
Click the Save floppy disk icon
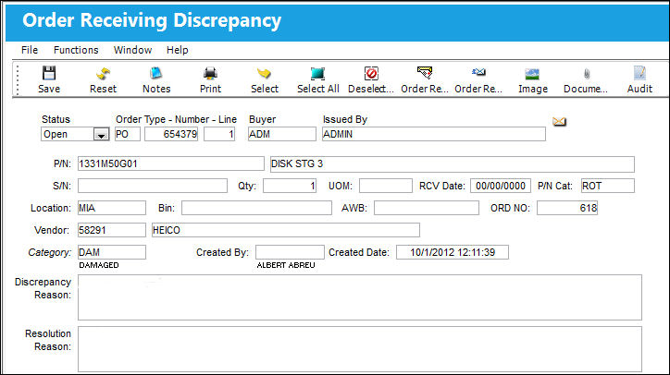49,73
